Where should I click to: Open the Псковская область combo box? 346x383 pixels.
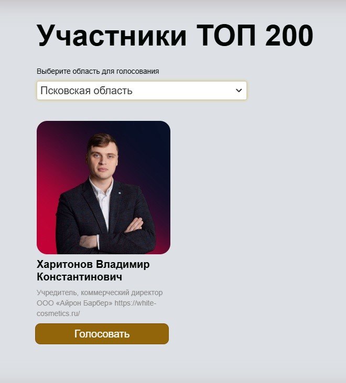pyautogui.click(x=142, y=91)
